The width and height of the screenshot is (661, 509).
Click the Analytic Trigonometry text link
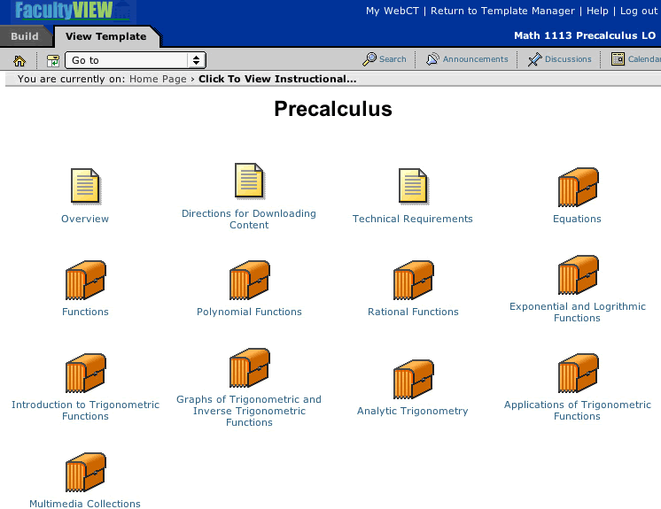pyautogui.click(x=413, y=411)
